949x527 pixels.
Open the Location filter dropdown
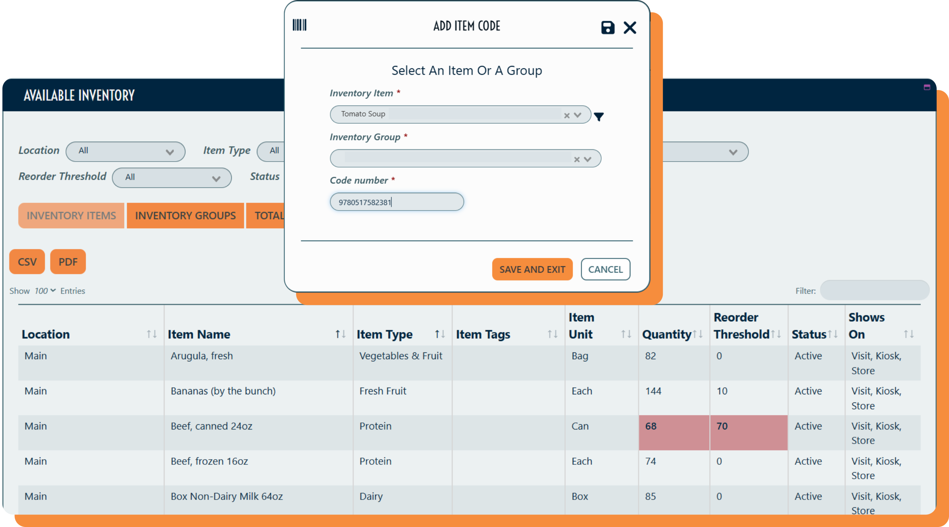click(x=125, y=152)
